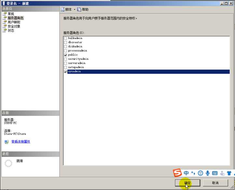Click the icon beside 安全对象

coord(5,26)
